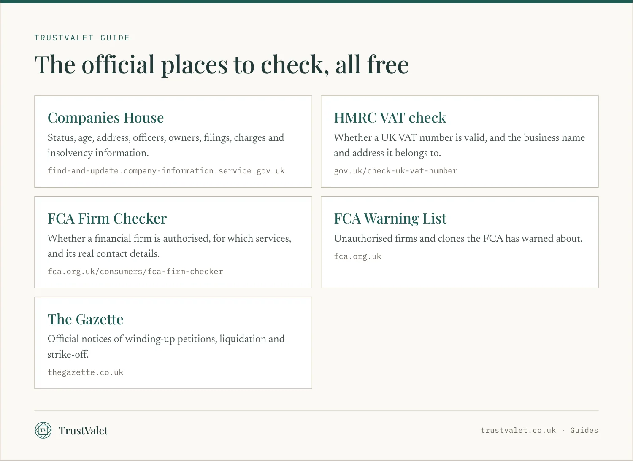The width and height of the screenshot is (633, 461).
Task: Click the headline 'The official places to check, all free'
Action: (x=222, y=65)
